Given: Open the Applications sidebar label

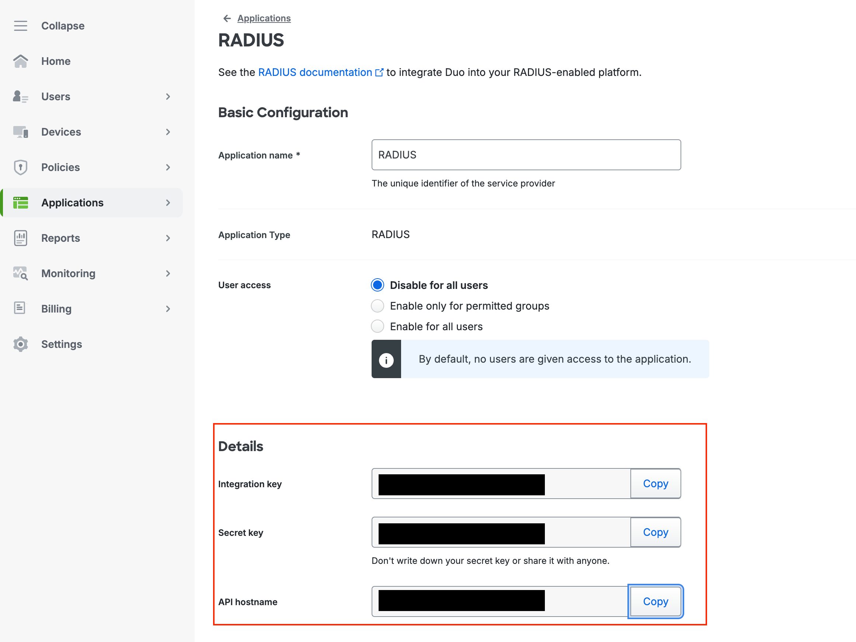Looking at the screenshot, I should pos(72,202).
